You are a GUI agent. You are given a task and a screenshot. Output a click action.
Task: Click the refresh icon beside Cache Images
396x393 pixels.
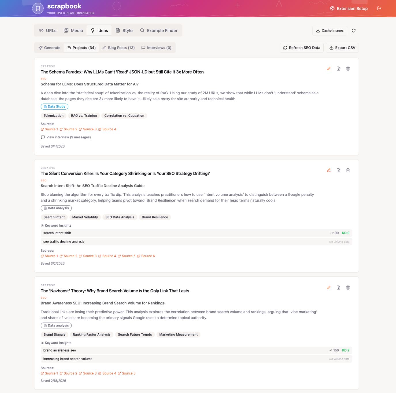(354, 31)
